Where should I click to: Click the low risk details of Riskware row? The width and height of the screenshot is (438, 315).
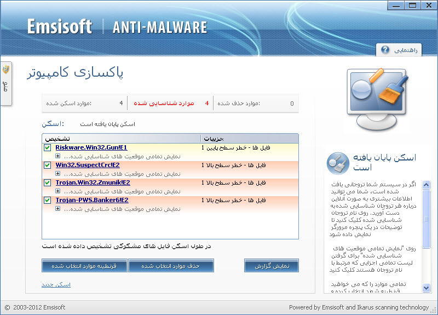tap(236, 147)
